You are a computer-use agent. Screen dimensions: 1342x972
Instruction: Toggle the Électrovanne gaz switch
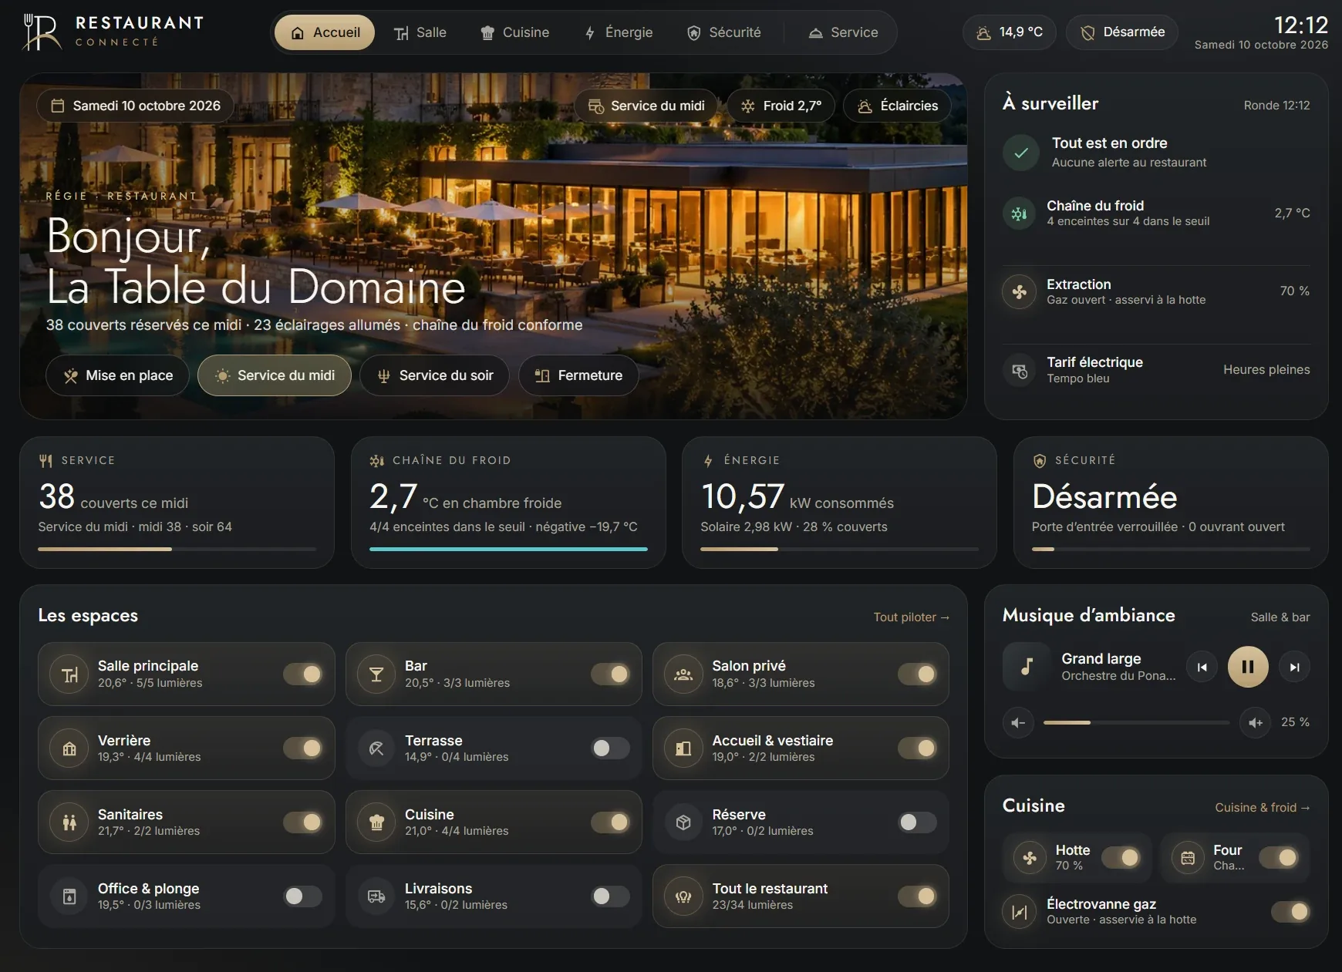click(x=1290, y=912)
